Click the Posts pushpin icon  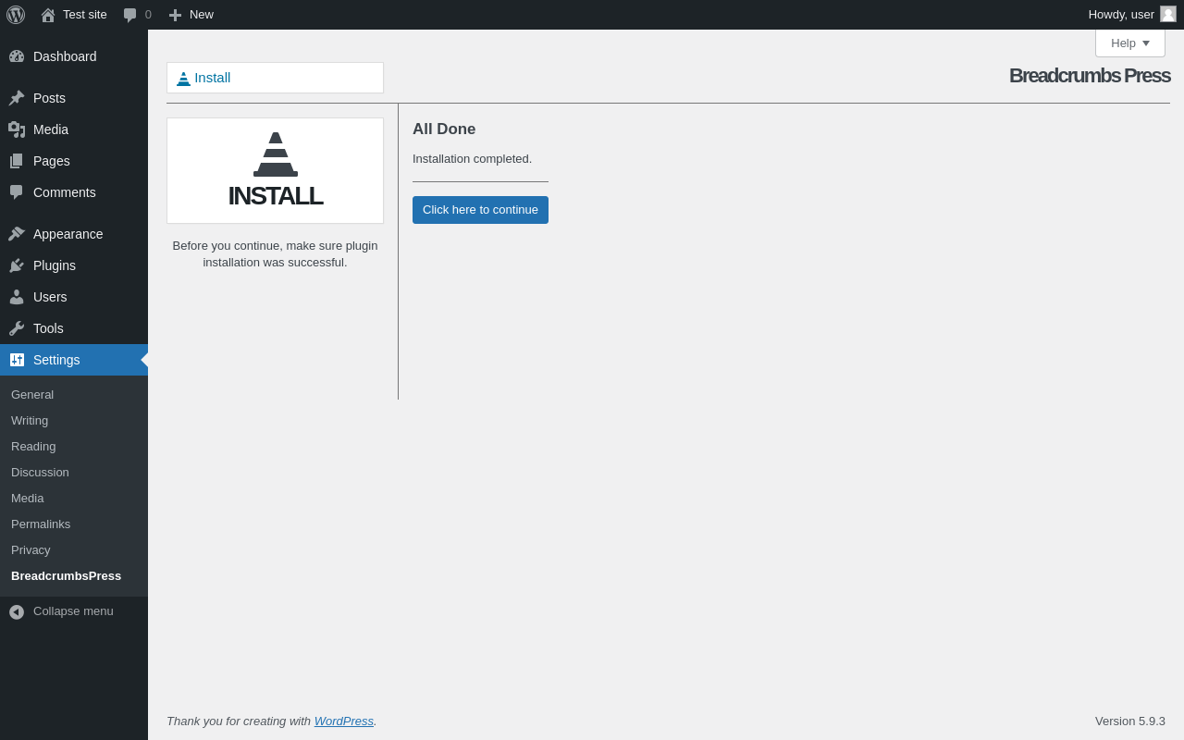(x=17, y=98)
